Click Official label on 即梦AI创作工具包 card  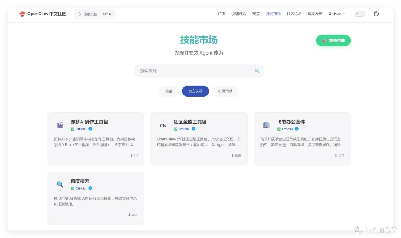pos(81,129)
